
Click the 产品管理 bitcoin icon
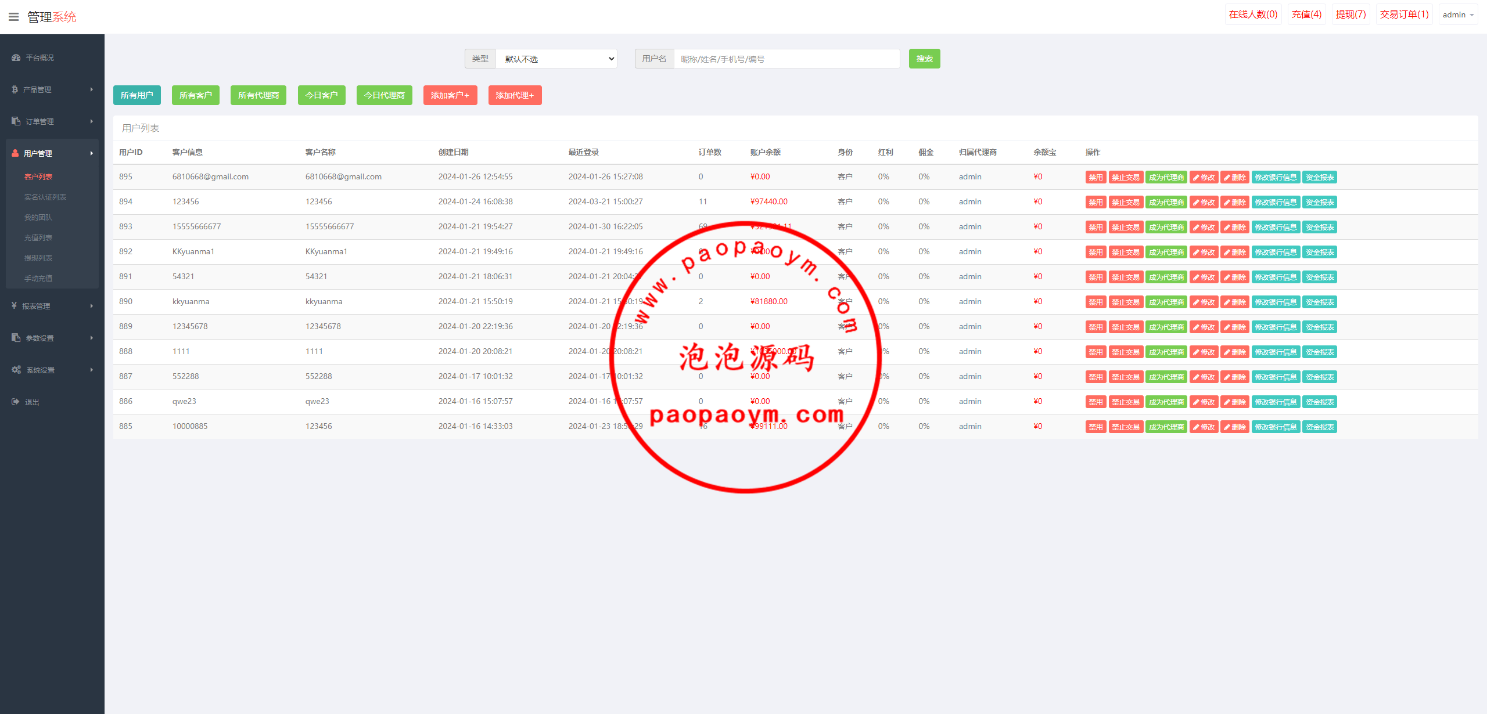[x=15, y=89]
